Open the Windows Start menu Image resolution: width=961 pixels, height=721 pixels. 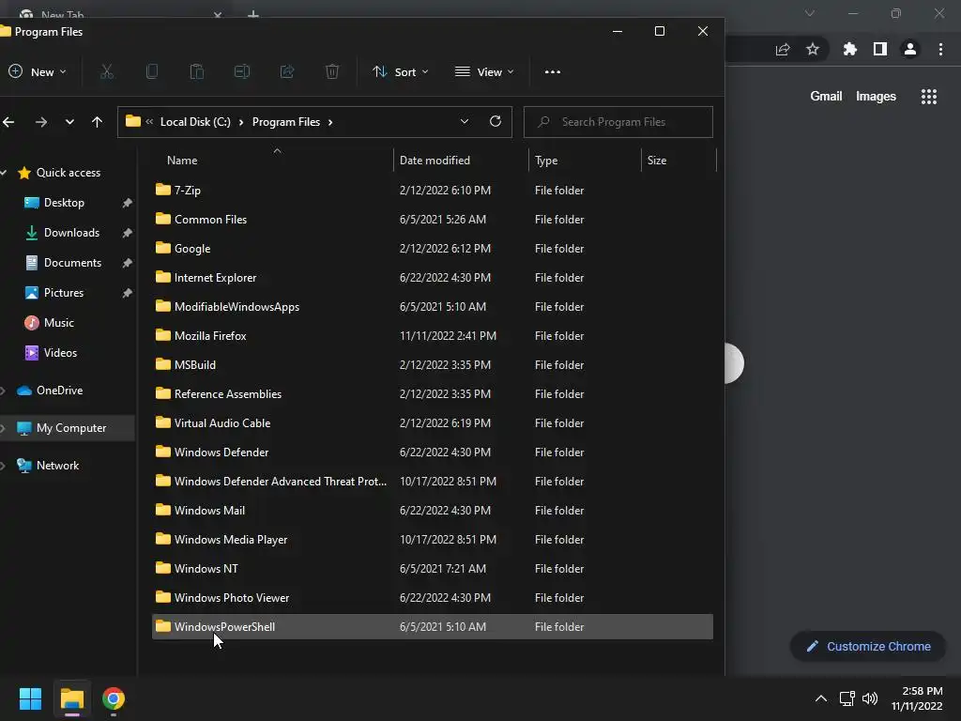pos(30,698)
